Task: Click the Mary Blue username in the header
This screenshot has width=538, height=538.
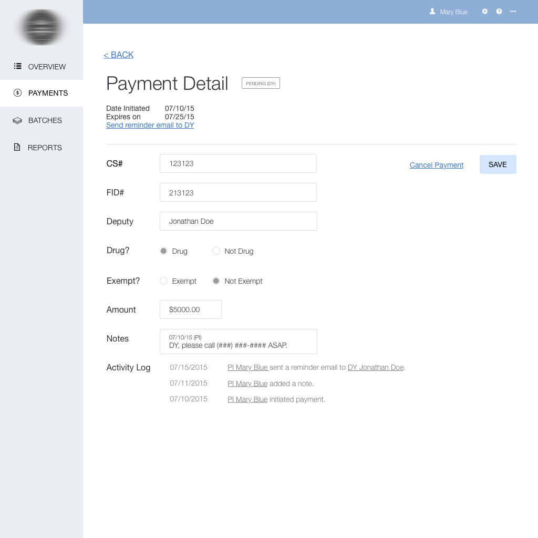Action: [x=453, y=12]
